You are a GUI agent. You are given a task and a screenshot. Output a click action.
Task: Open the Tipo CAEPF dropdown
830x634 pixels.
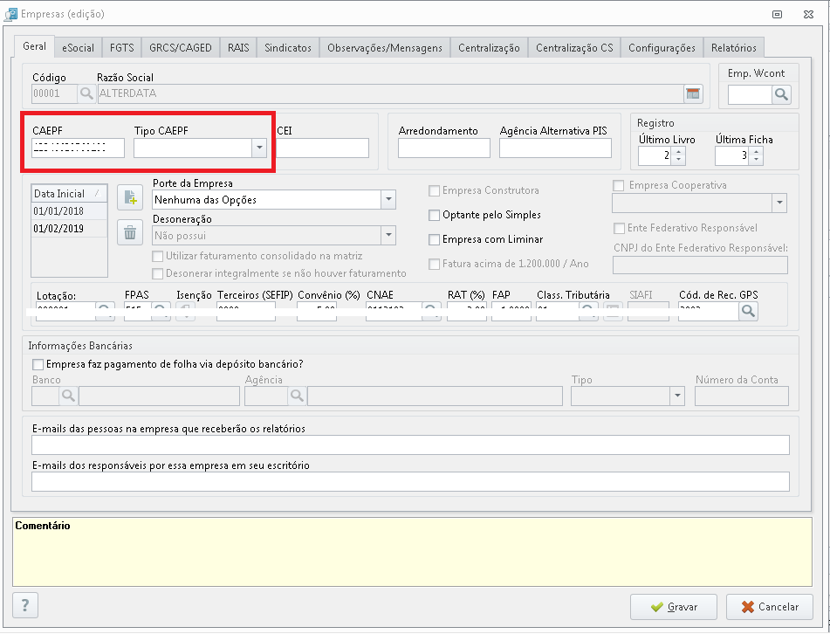[259, 148]
